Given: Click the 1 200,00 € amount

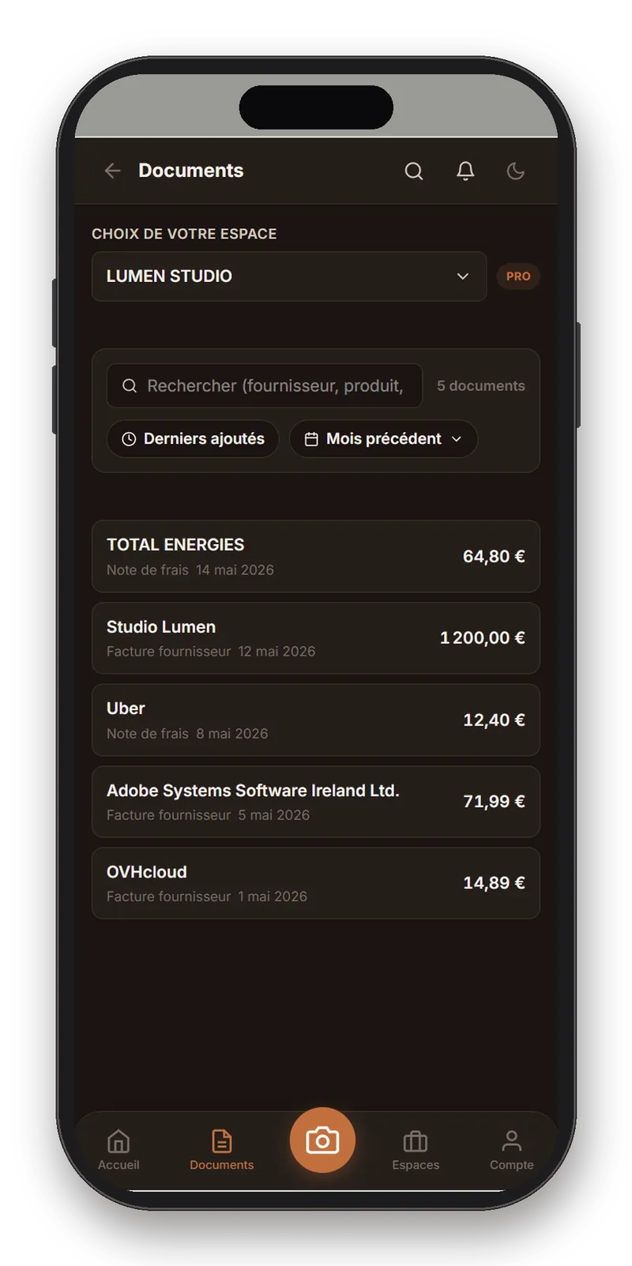Looking at the screenshot, I should [483, 638].
